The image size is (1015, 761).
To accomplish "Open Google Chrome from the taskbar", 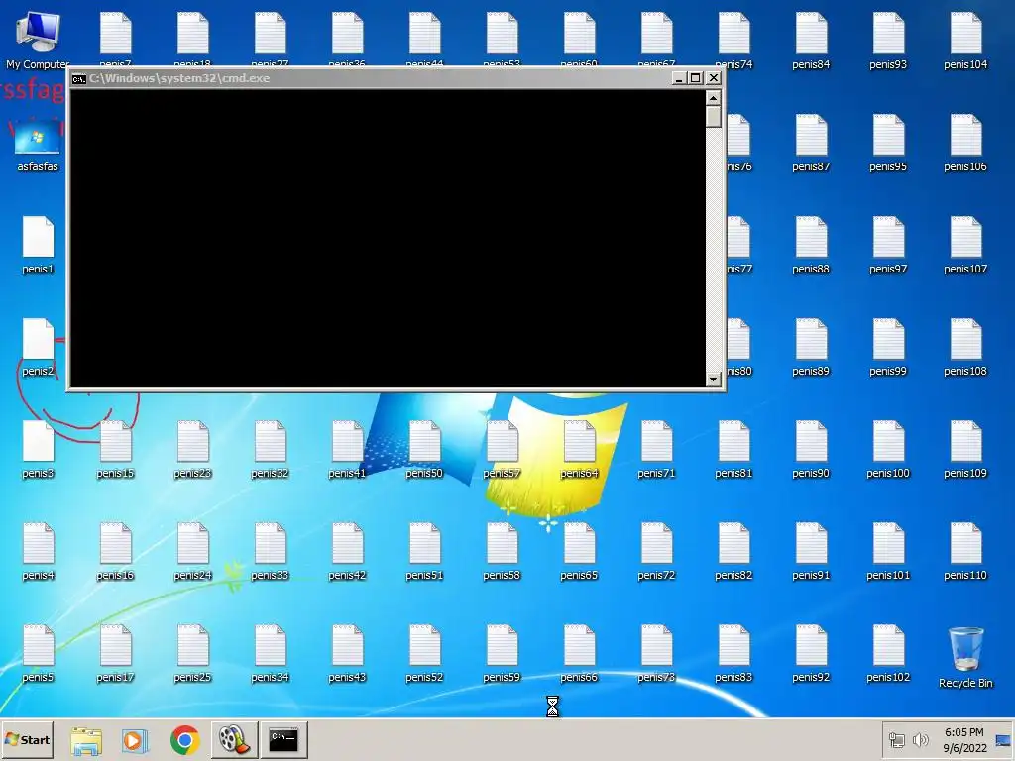I will click(x=185, y=739).
